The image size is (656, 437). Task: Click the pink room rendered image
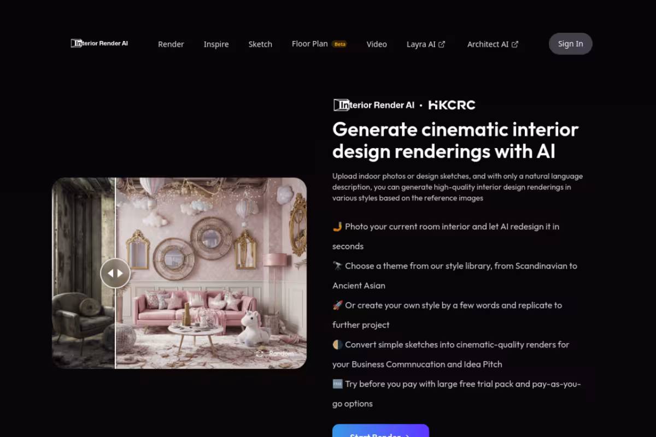(211, 273)
